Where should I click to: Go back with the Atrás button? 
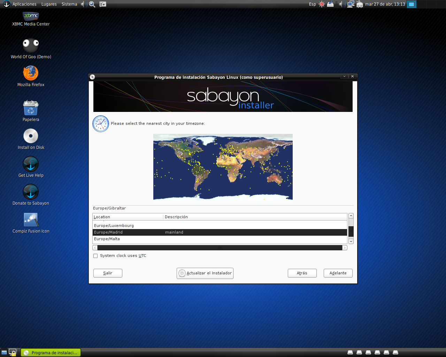click(302, 273)
